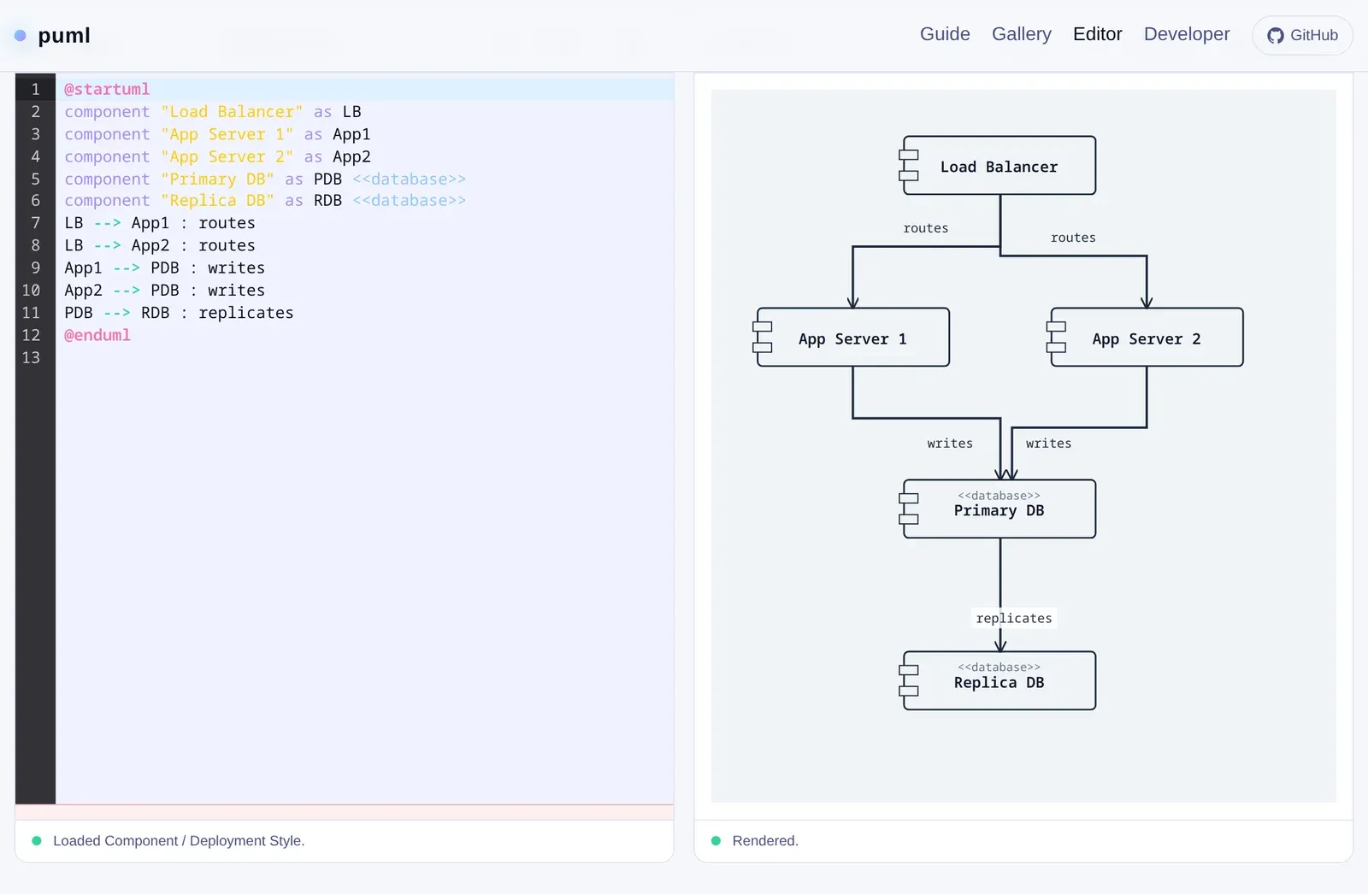This screenshot has height=894, width=1368.
Task: Click the "Rendered." status text
Action: coord(765,841)
